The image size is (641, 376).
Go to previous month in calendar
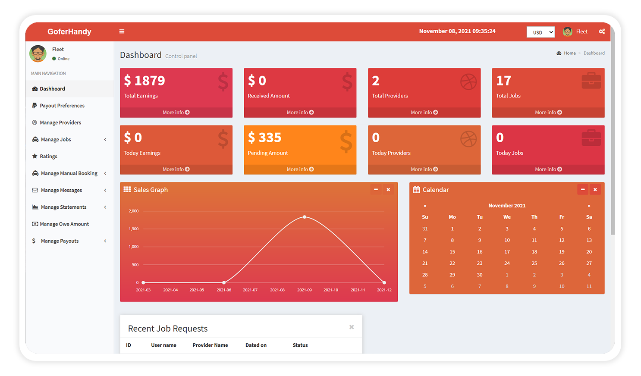[x=425, y=206]
